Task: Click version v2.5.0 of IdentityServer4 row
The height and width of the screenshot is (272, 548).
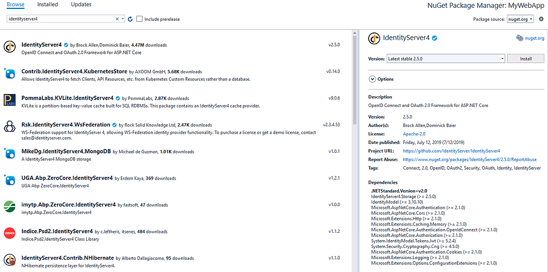Action: [334, 45]
